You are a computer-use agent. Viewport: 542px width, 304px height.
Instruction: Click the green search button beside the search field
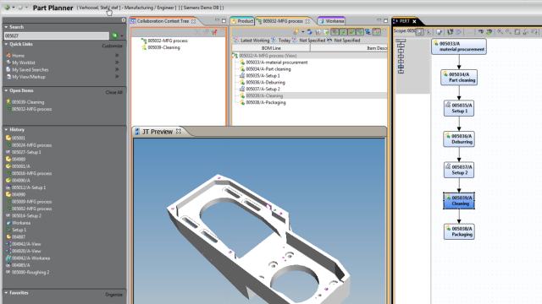point(115,35)
